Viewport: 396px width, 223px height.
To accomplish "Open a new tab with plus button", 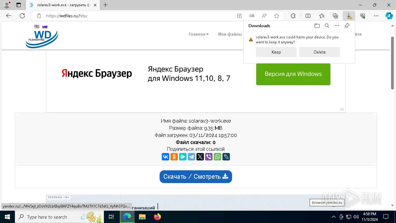I will pyautogui.click(x=105, y=5).
